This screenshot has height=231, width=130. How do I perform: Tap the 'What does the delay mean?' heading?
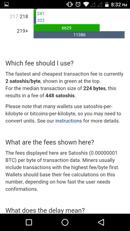click(x=45, y=210)
